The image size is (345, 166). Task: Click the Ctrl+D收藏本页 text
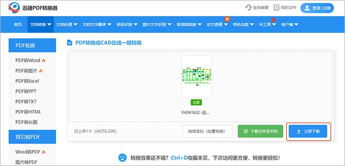(x=190, y=158)
